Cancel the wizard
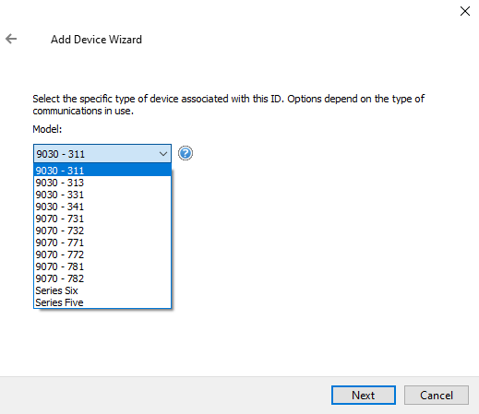 [437, 396]
